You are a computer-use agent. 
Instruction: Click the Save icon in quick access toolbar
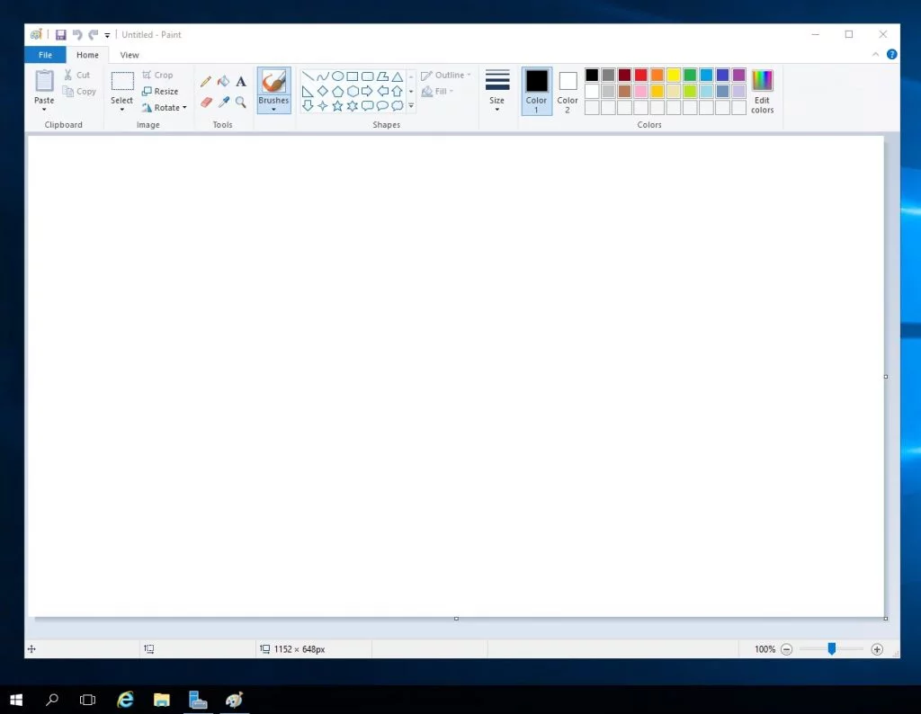pos(60,35)
